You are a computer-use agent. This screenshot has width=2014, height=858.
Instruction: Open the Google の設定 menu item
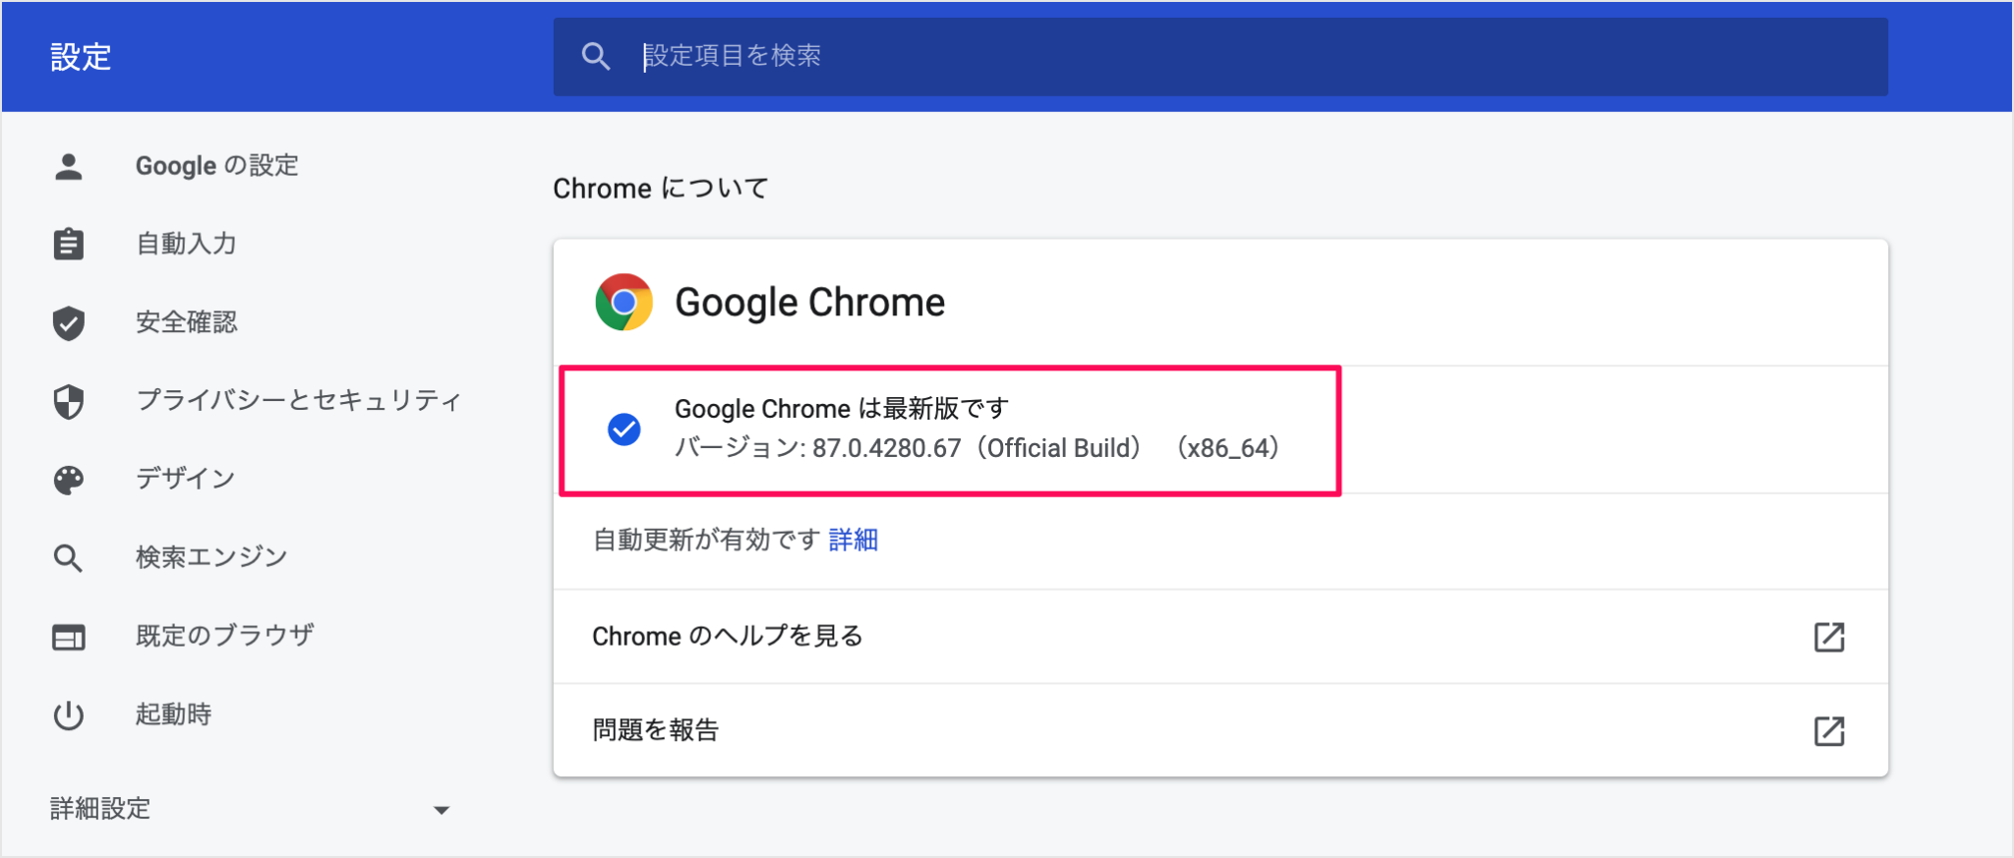(217, 166)
